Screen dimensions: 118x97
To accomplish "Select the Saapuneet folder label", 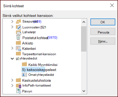I will point(30,21).
